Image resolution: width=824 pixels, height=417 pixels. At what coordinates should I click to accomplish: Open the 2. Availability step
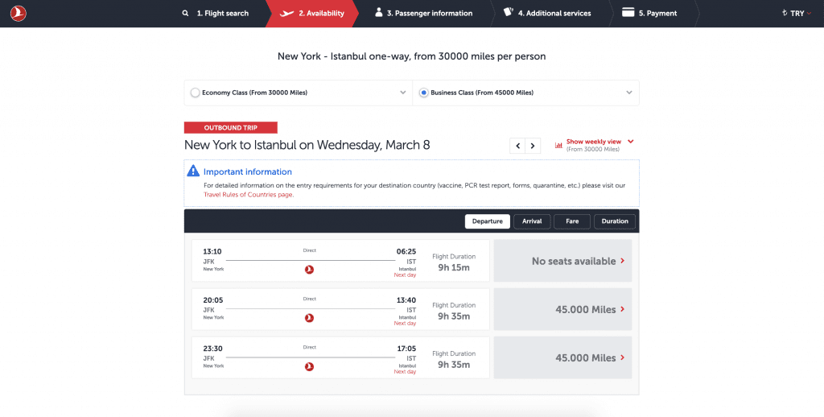click(x=312, y=13)
